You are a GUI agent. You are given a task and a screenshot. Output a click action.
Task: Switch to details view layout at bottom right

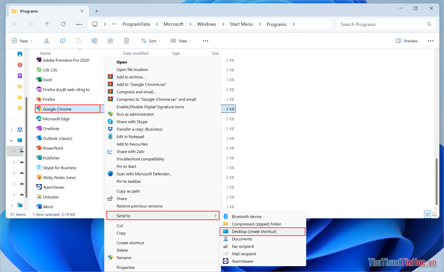427,214
